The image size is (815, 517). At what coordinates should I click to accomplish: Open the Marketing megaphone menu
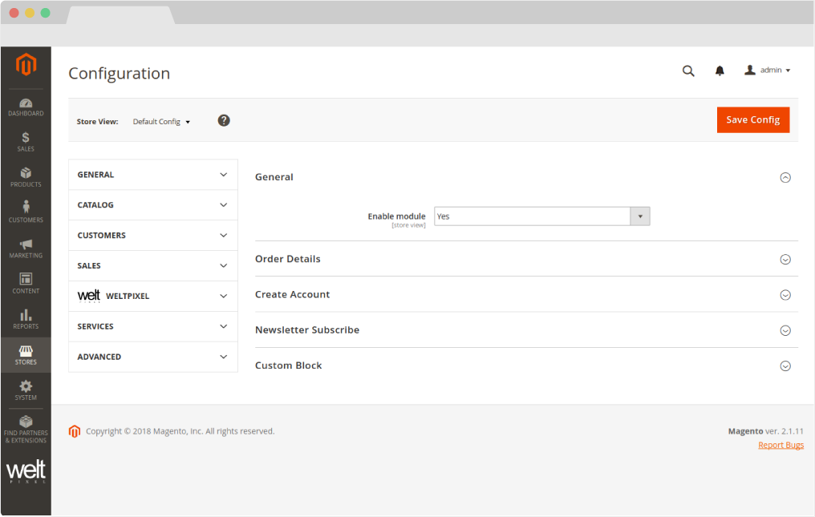(x=26, y=248)
